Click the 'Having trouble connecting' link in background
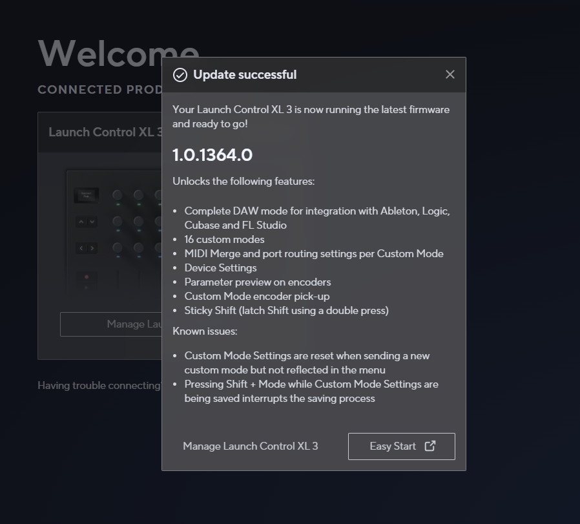The width and height of the screenshot is (580, 524). [x=99, y=386]
